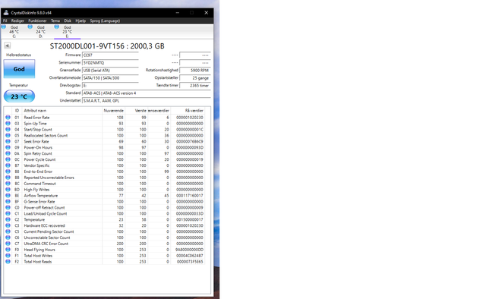
Task: Select the Total Host Reads attribute name
Action: click(38, 262)
